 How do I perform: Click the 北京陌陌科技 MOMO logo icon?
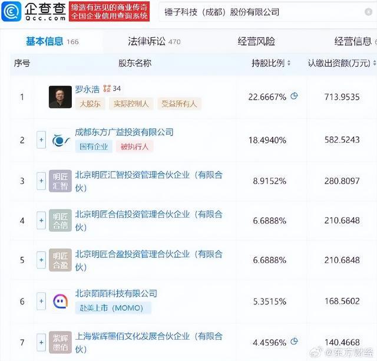[x=60, y=301]
